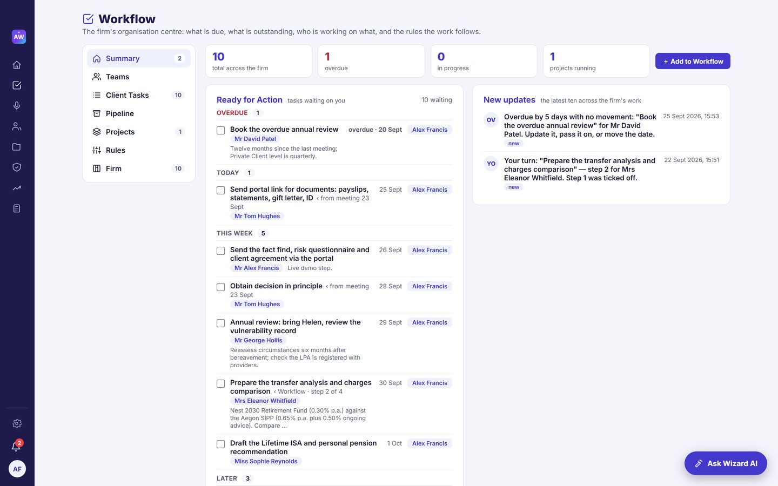Open the notifications bell icon

[x=17, y=446]
